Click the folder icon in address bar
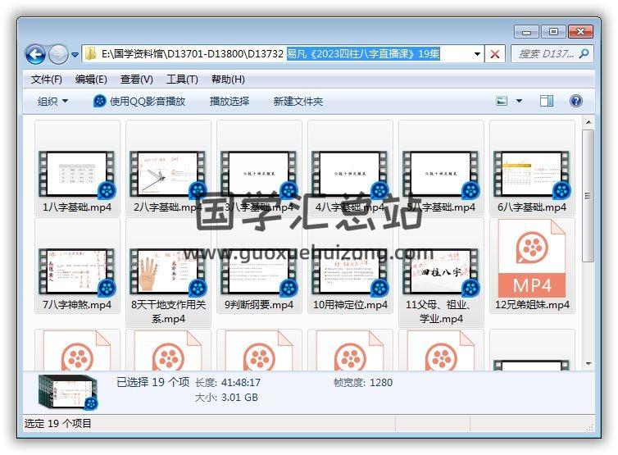The width and height of the screenshot is (618, 455). pos(90,54)
